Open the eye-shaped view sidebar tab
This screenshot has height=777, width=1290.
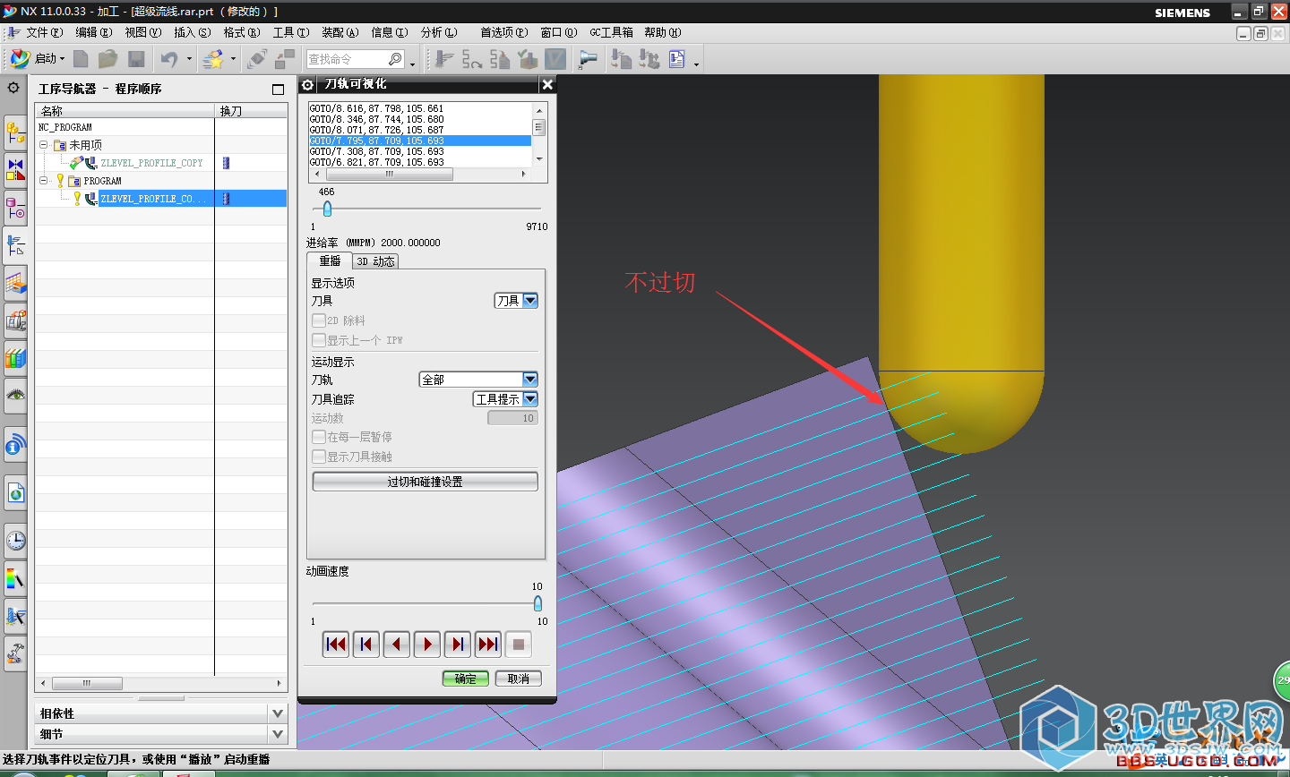[x=15, y=395]
